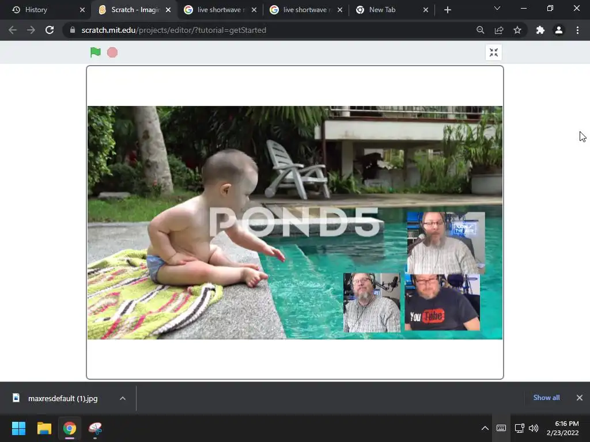
Task: Open a new browser tab
Action: click(447, 10)
